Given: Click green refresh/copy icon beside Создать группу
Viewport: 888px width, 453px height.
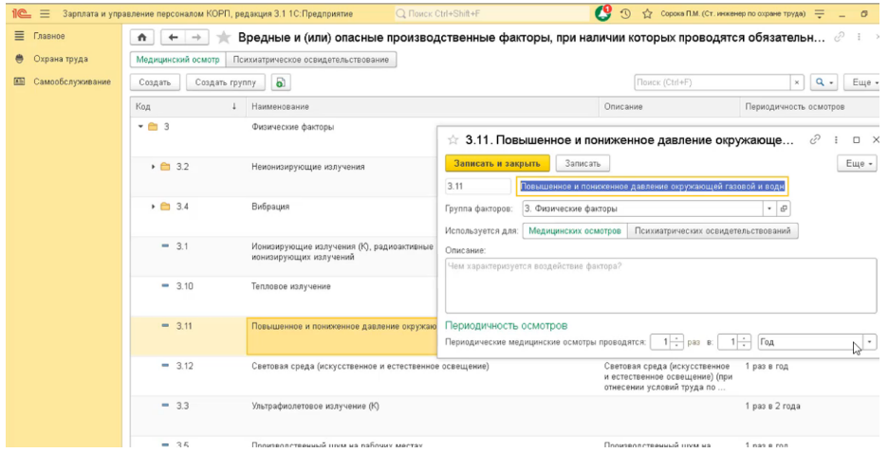Looking at the screenshot, I should (280, 82).
